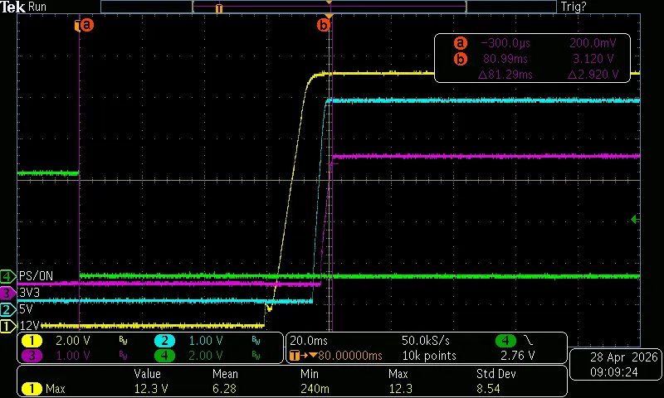
Task: Click the Δ2.920 V delta voltage readout
Action: pyautogui.click(x=593, y=75)
